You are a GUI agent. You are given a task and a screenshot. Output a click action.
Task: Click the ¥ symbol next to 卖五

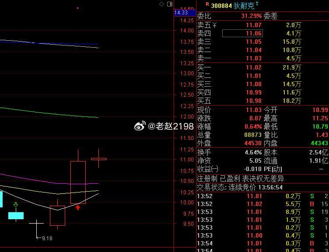tap(214, 25)
